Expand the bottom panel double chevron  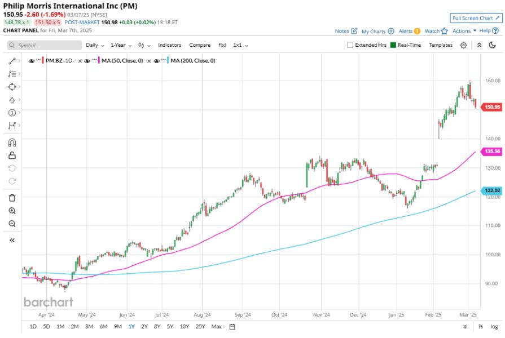(465, 326)
